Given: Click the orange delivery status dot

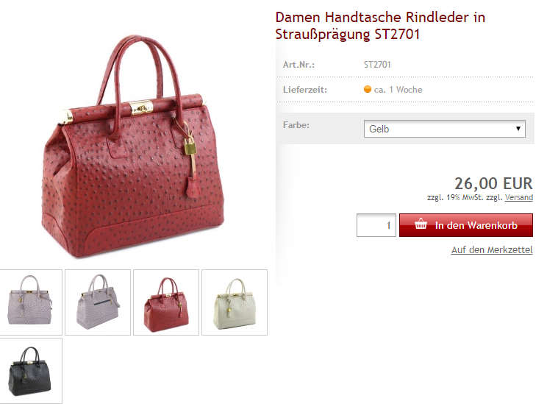Looking at the screenshot, I should (x=368, y=89).
